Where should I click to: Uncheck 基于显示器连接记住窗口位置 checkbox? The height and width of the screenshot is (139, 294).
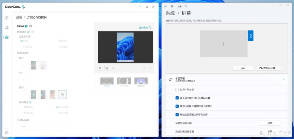coord(177,98)
